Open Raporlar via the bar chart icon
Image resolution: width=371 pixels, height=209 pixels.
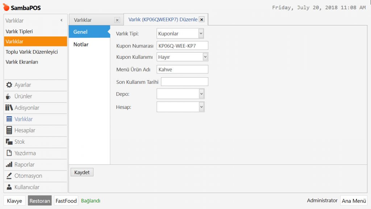pyautogui.click(x=9, y=164)
